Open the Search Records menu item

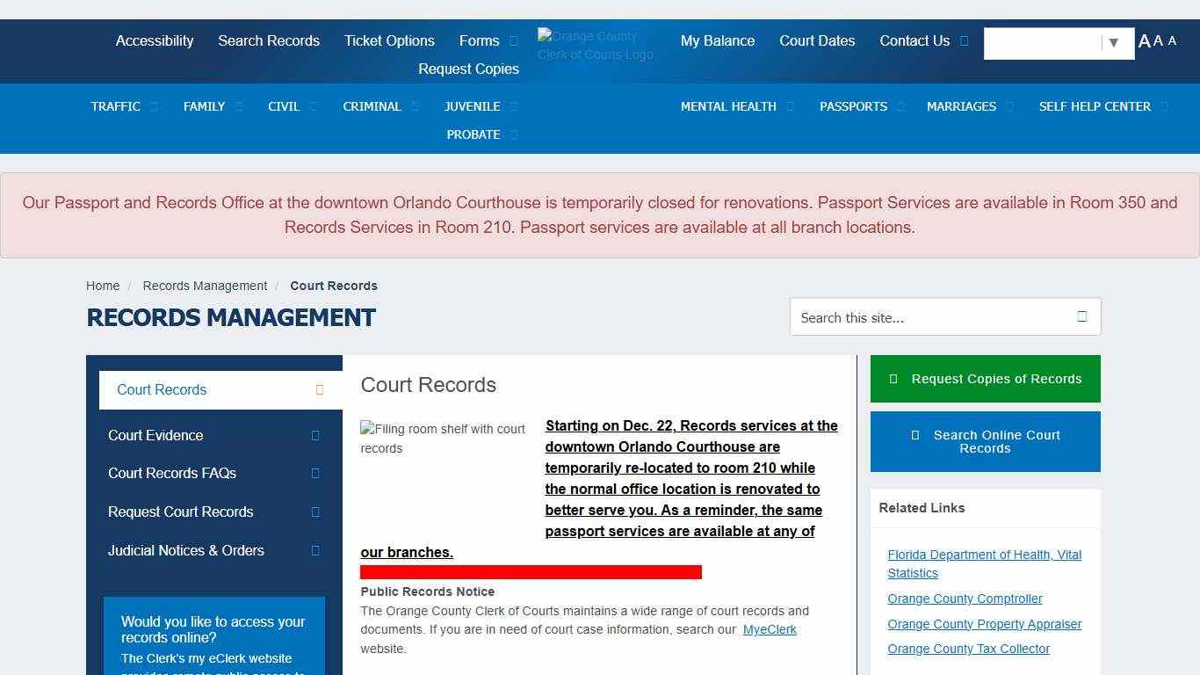269,40
